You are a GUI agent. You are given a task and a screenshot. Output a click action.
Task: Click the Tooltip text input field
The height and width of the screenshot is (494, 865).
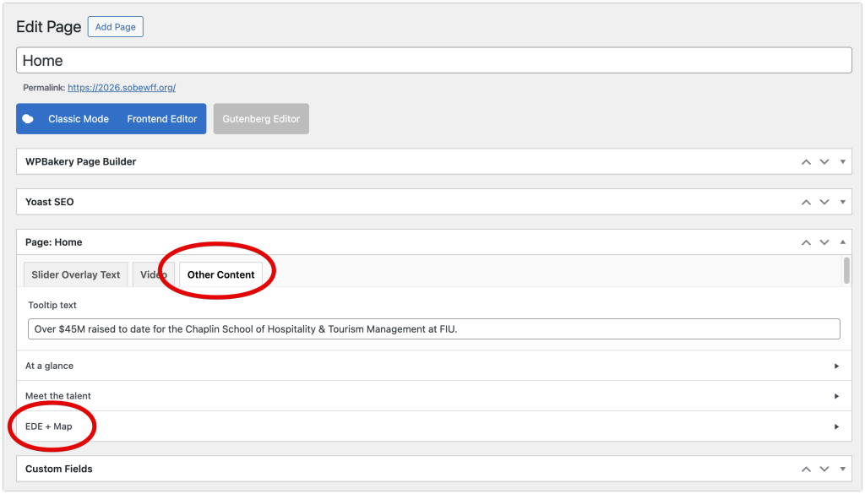[x=434, y=329]
